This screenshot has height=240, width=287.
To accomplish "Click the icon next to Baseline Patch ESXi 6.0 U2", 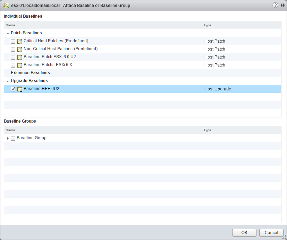I will (x=19, y=57).
